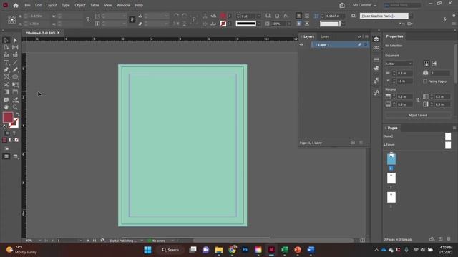This screenshot has height=257, width=458.
Task: Open the Links panel icon in dock
Action: pyautogui.click(x=376, y=48)
